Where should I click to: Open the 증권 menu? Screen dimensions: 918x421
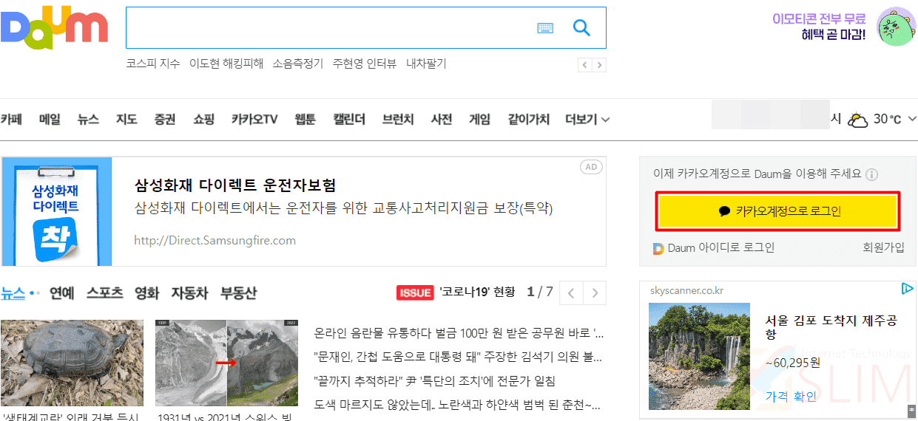(x=165, y=120)
